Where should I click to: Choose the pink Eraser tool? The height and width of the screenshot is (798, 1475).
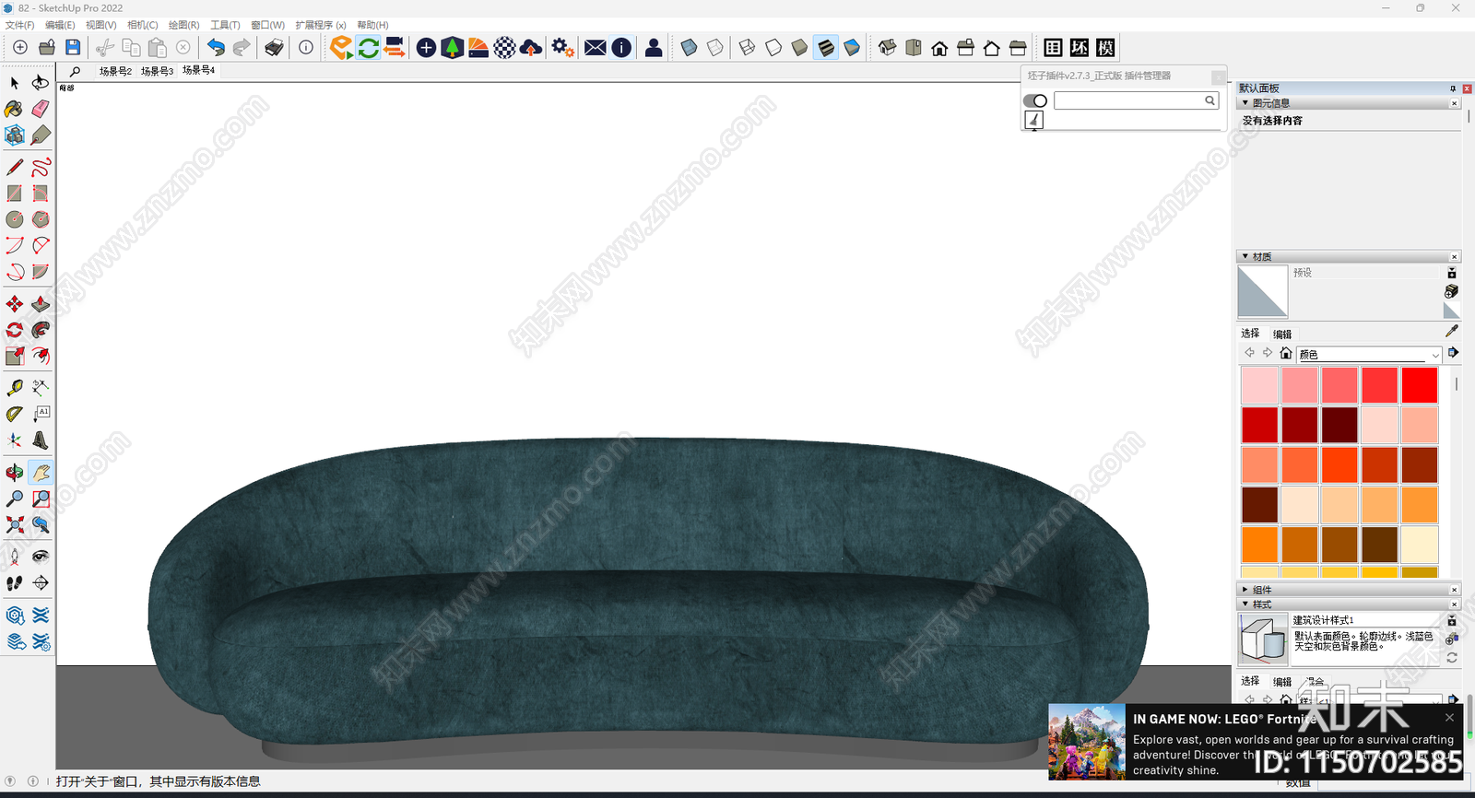tap(41, 110)
